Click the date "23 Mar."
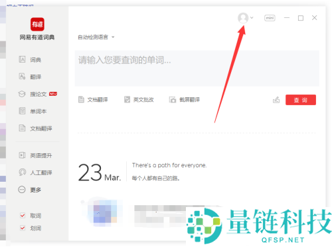The width and height of the screenshot is (332, 247). (x=100, y=172)
